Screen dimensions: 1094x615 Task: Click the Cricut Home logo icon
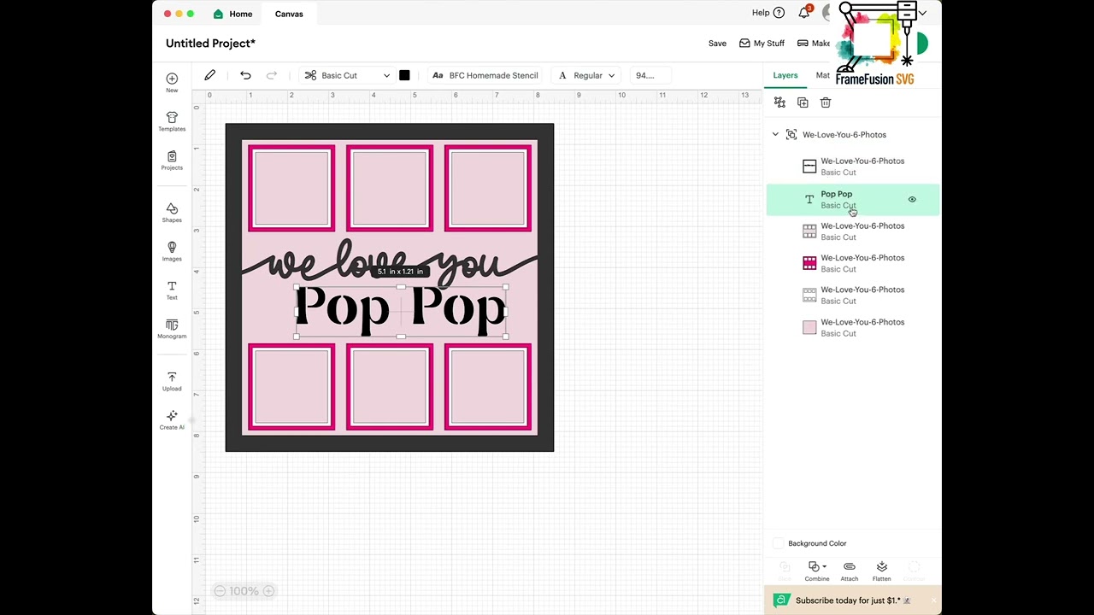coord(219,14)
